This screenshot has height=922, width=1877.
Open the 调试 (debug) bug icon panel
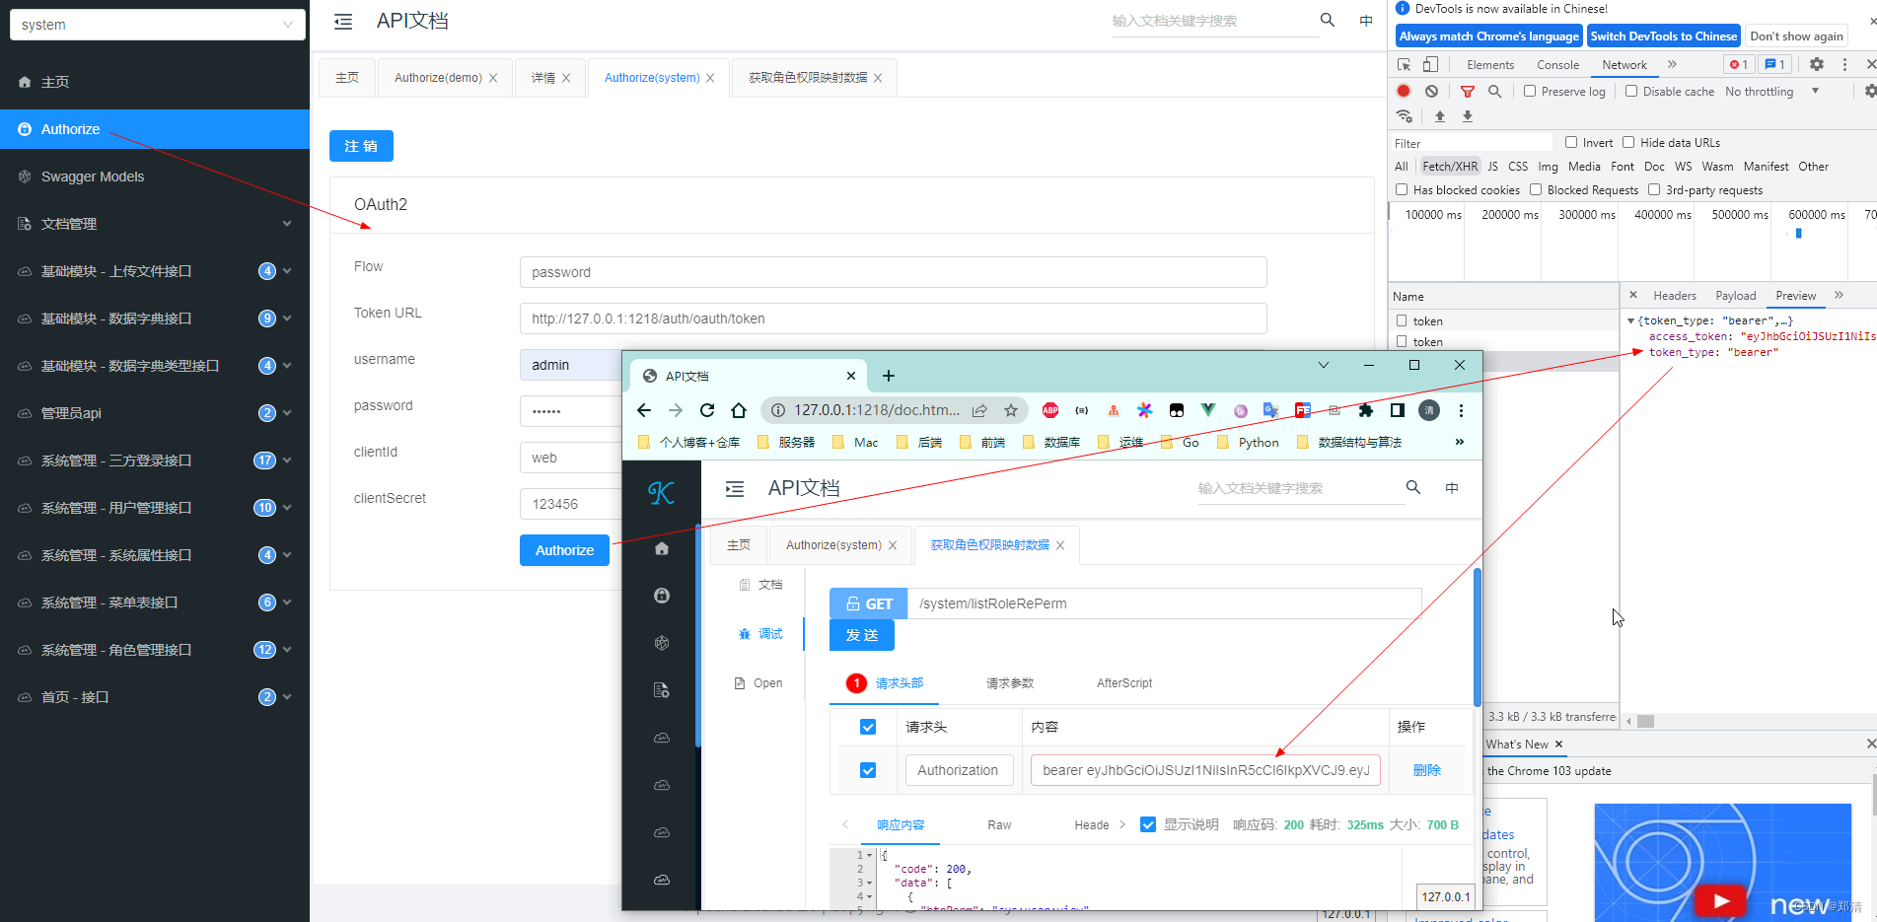(x=744, y=634)
